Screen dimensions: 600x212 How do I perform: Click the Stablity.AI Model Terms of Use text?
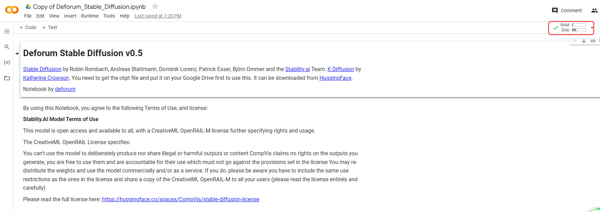point(61,119)
